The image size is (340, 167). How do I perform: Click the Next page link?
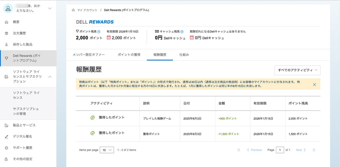coord(301,150)
